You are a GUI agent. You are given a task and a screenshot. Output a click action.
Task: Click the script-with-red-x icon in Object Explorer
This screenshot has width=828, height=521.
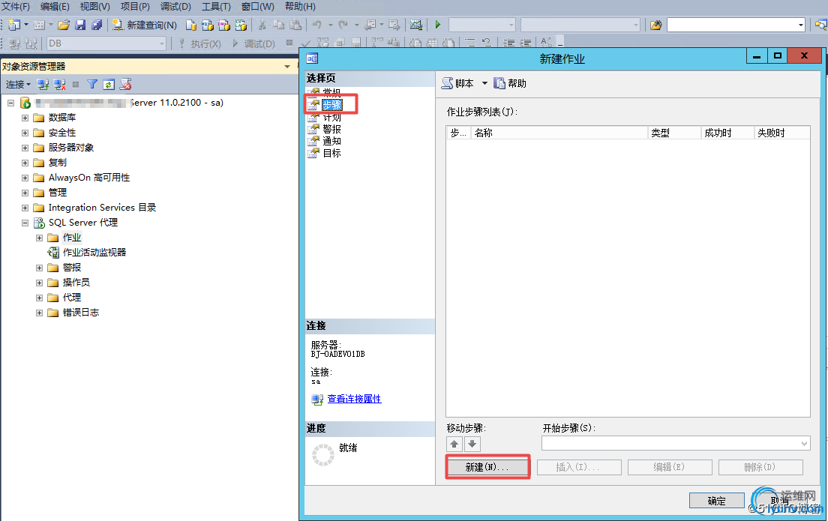[126, 85]
